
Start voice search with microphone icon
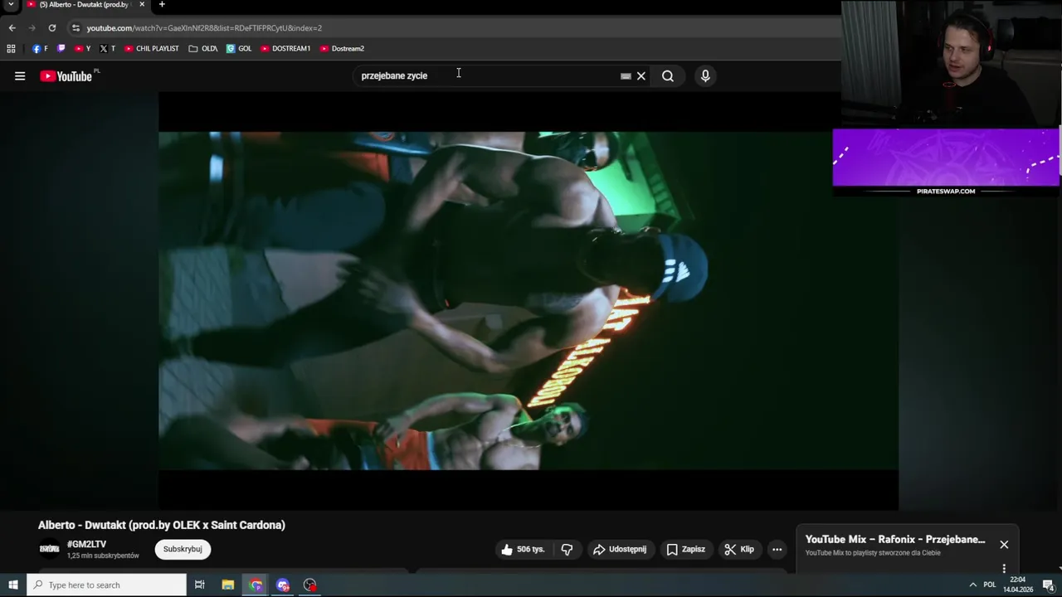tap(705, 76)
